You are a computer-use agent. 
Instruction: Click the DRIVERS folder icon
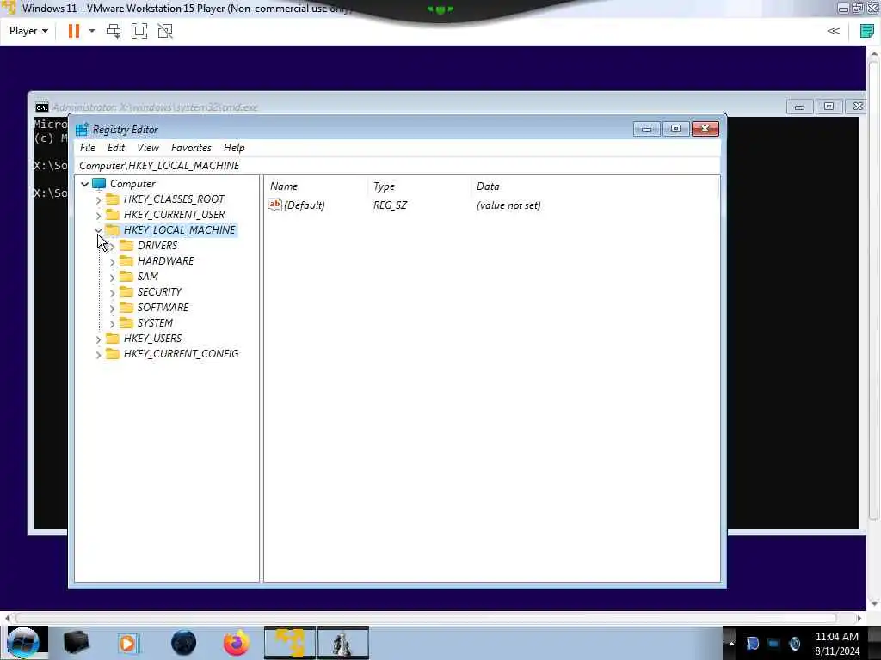[126, 245]
